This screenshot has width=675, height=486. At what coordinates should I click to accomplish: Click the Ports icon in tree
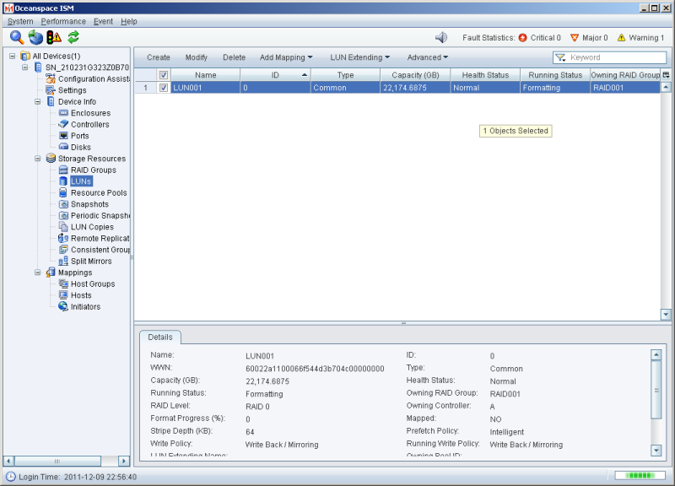64,136
